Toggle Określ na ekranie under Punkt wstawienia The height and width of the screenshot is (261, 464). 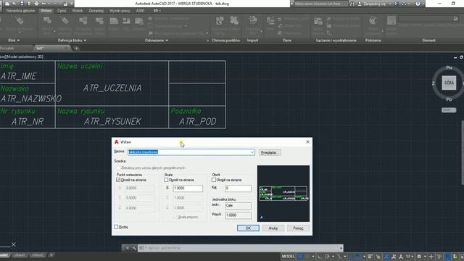pos(118,180)
